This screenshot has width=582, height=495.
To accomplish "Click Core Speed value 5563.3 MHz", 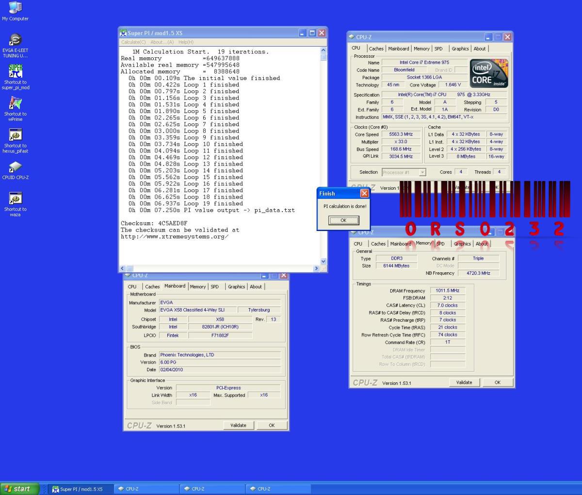I will pos(401,134).
